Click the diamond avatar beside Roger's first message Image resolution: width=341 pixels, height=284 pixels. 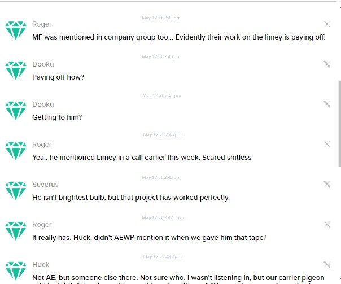pos(15,30)
